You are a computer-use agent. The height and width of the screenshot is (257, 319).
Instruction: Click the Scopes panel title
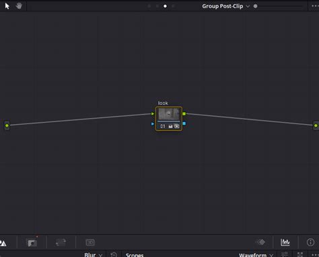[135, 255]
